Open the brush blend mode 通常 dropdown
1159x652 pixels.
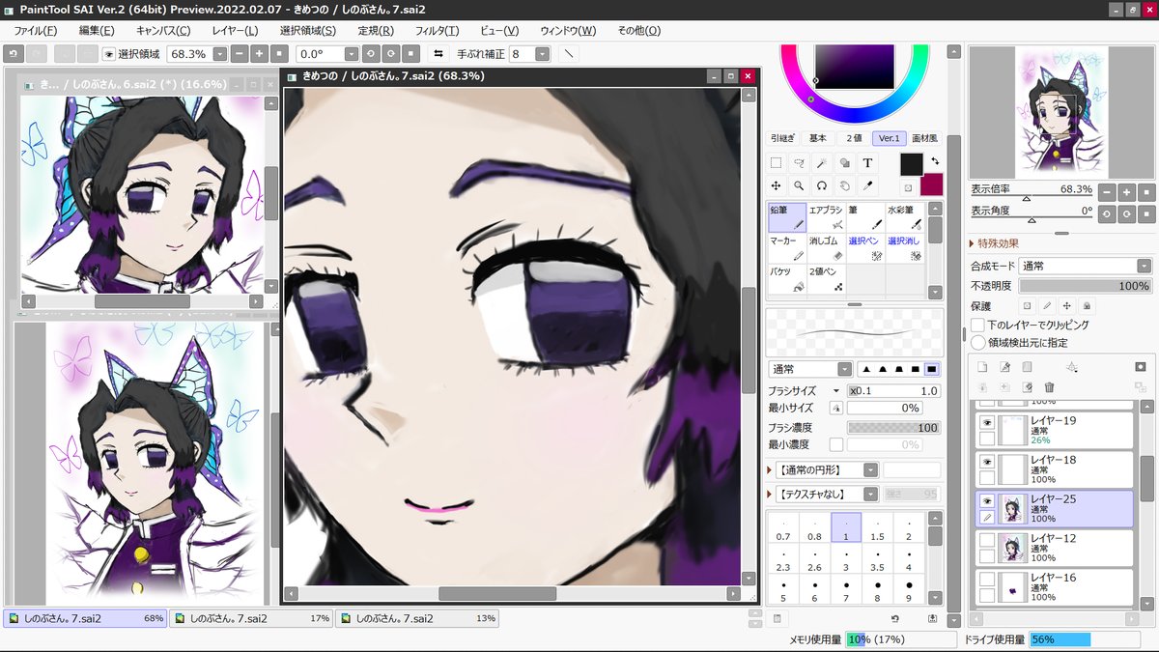(845, 369)
